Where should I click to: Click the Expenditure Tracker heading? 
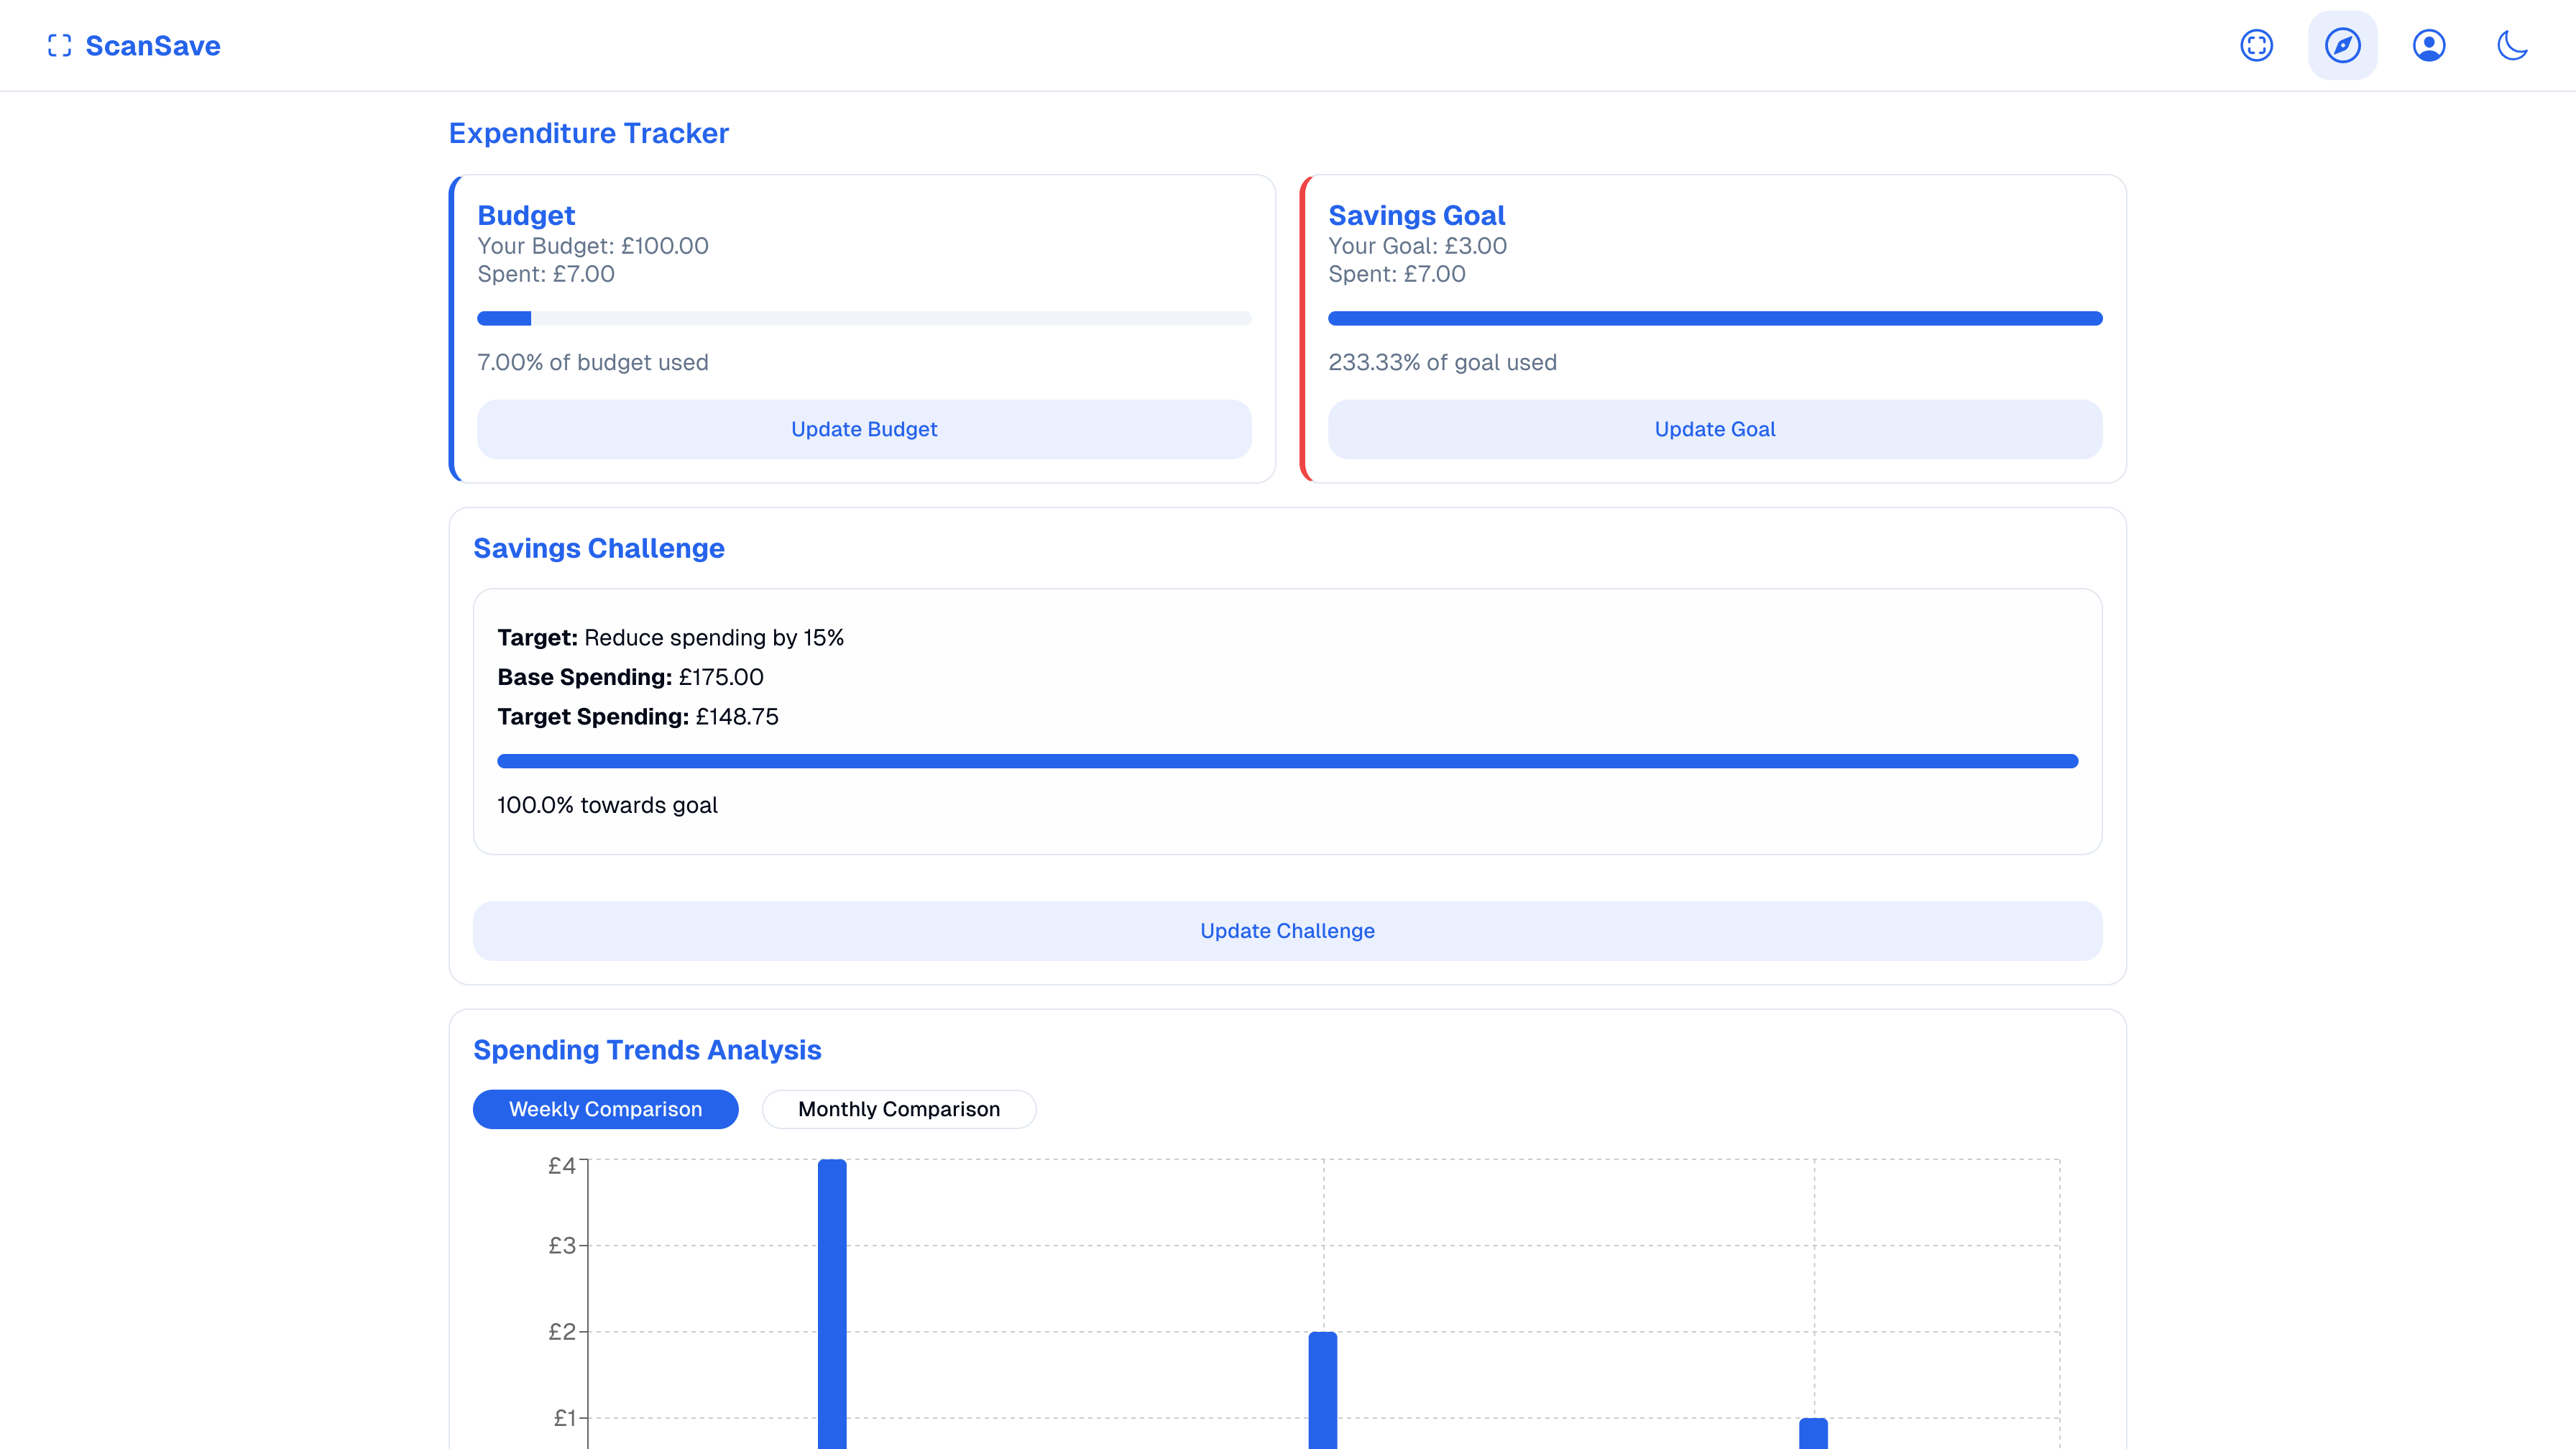pyautogui.click(x=589, y=133)
